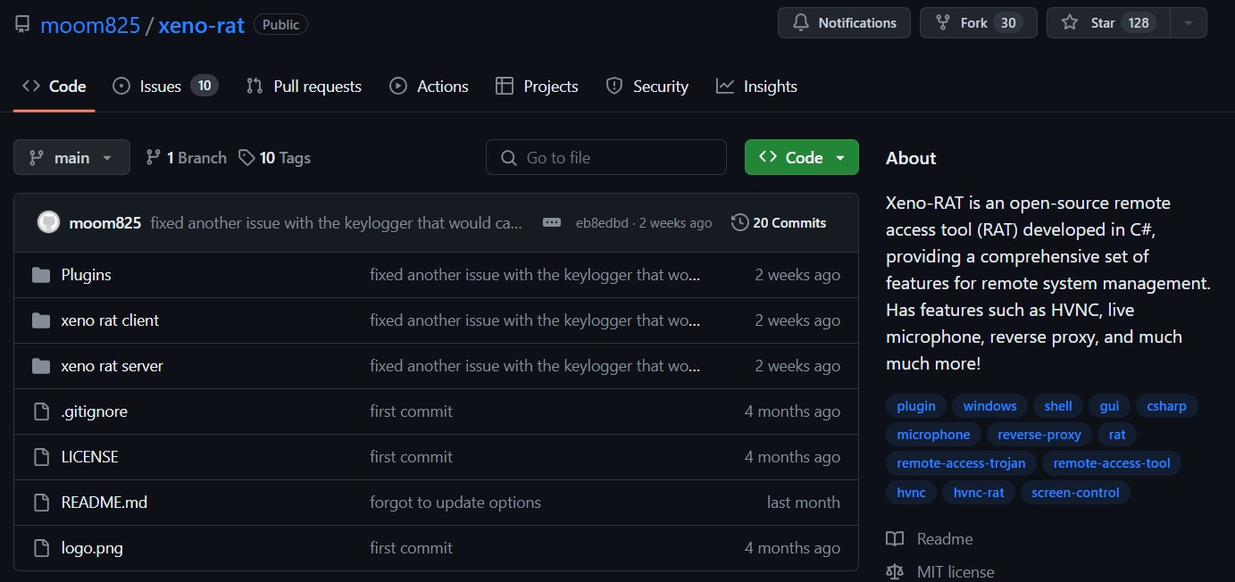Open the .gitignore 'first commit' message link
1235x582 pixels.
click(411, 412)
